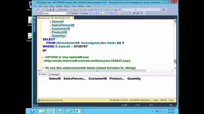The image size is (204, 114).
Task: Open the View menu
Action: tap(46, 6)
